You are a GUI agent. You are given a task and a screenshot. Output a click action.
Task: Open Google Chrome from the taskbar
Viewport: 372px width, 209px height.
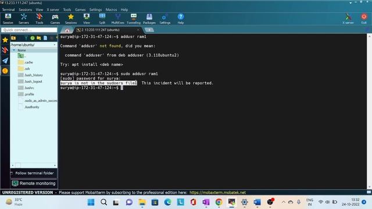coord(219,202)
